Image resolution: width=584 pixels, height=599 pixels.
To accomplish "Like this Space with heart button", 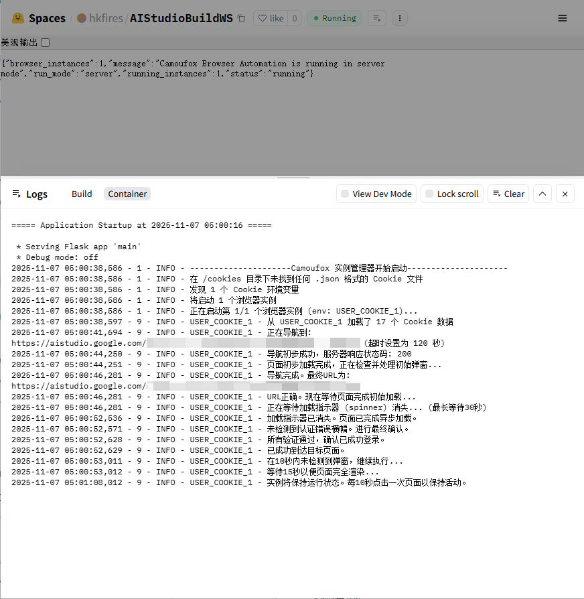I will point(271,18).
